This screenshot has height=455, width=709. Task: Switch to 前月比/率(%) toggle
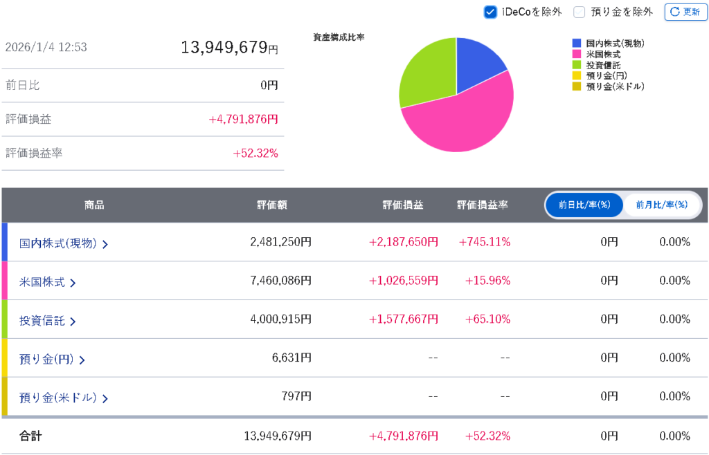tap(661, 205)
